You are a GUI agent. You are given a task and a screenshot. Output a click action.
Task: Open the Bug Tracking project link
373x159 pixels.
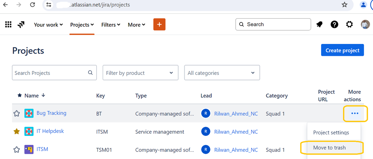point(52,113)
